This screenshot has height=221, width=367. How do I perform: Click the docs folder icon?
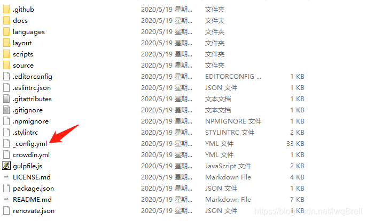tap(6, 21)
